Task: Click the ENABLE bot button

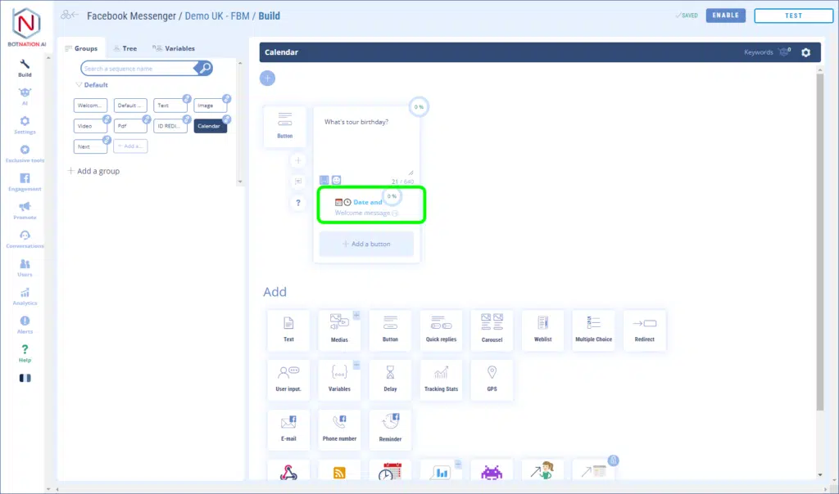Action: [725, 16]
